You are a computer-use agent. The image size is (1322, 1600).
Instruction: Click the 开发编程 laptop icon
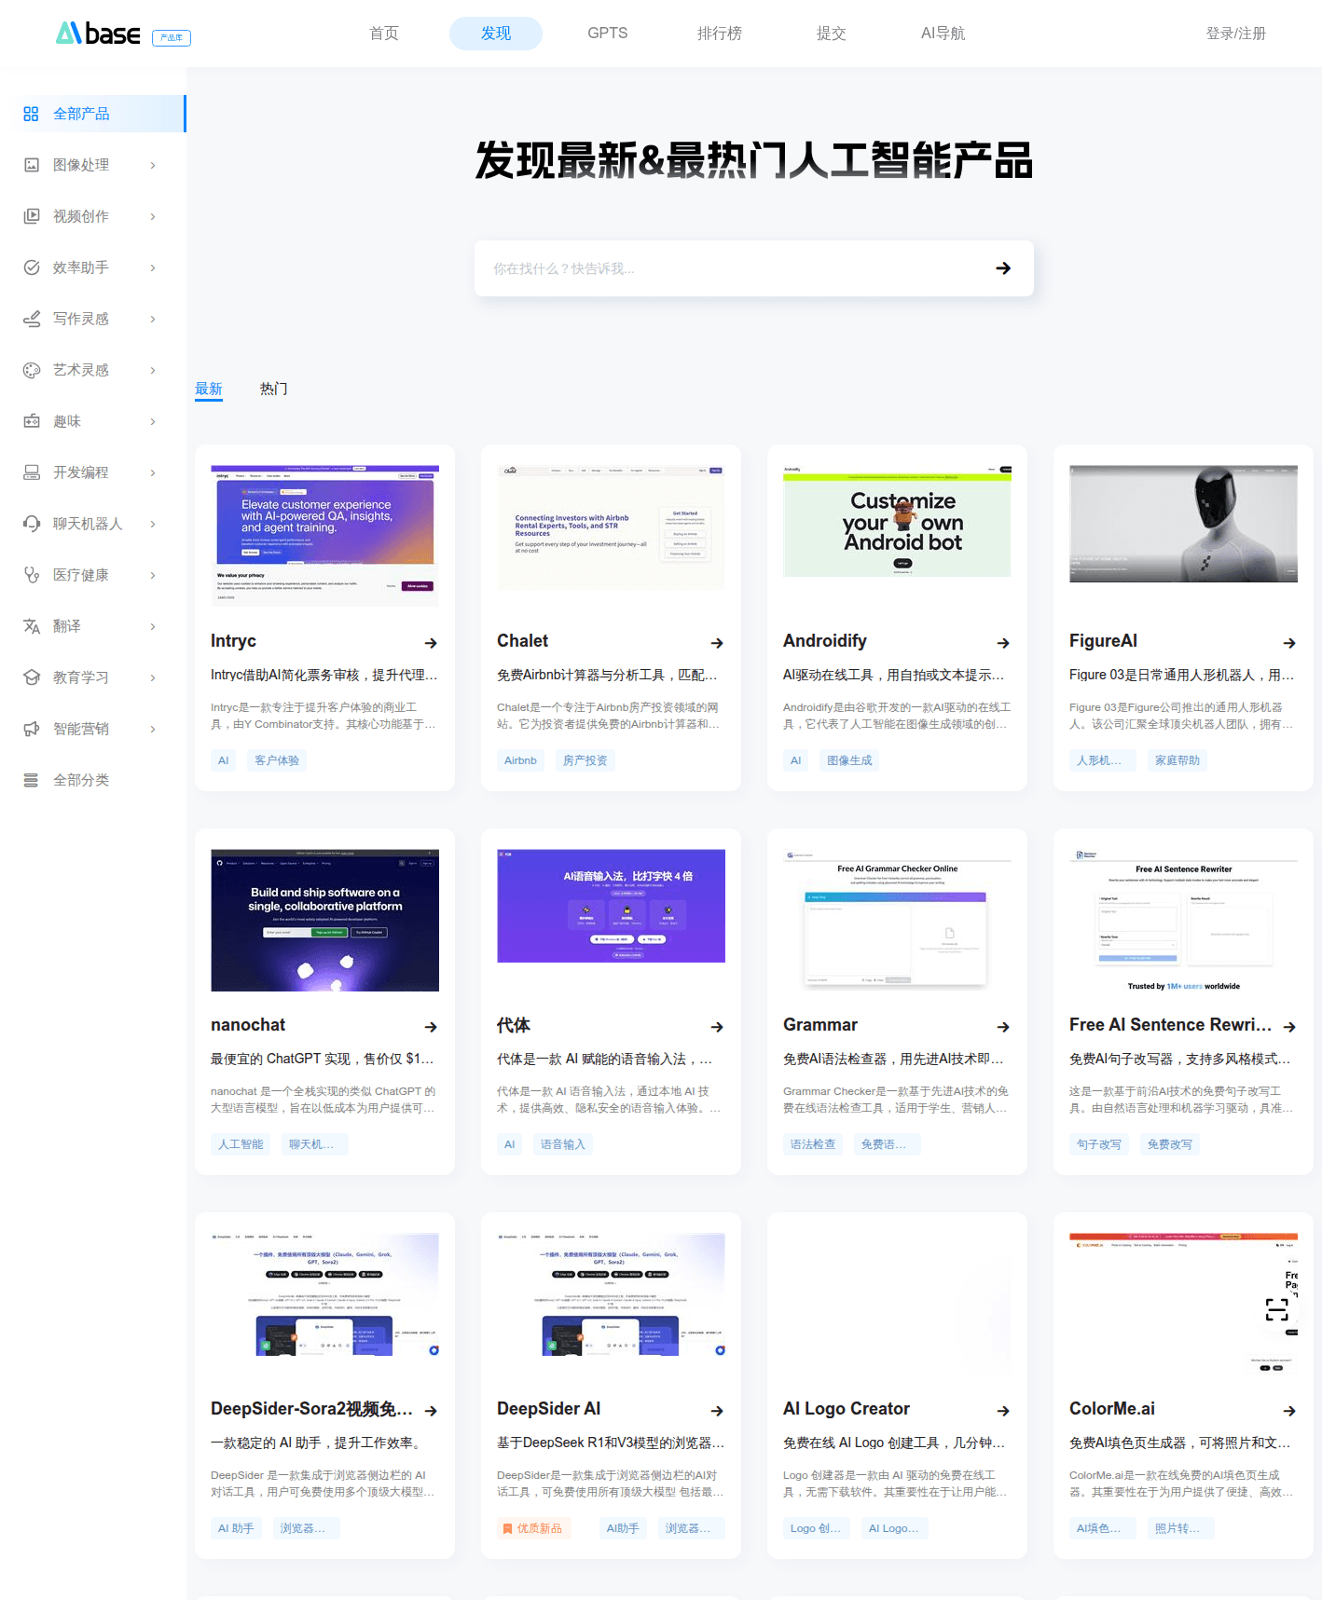32,472
